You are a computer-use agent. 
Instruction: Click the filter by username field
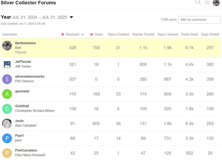tap(199, 20)
